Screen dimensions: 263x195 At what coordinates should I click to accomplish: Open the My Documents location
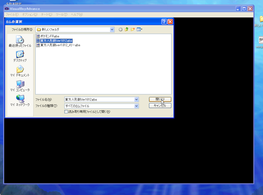pos(20,71)
